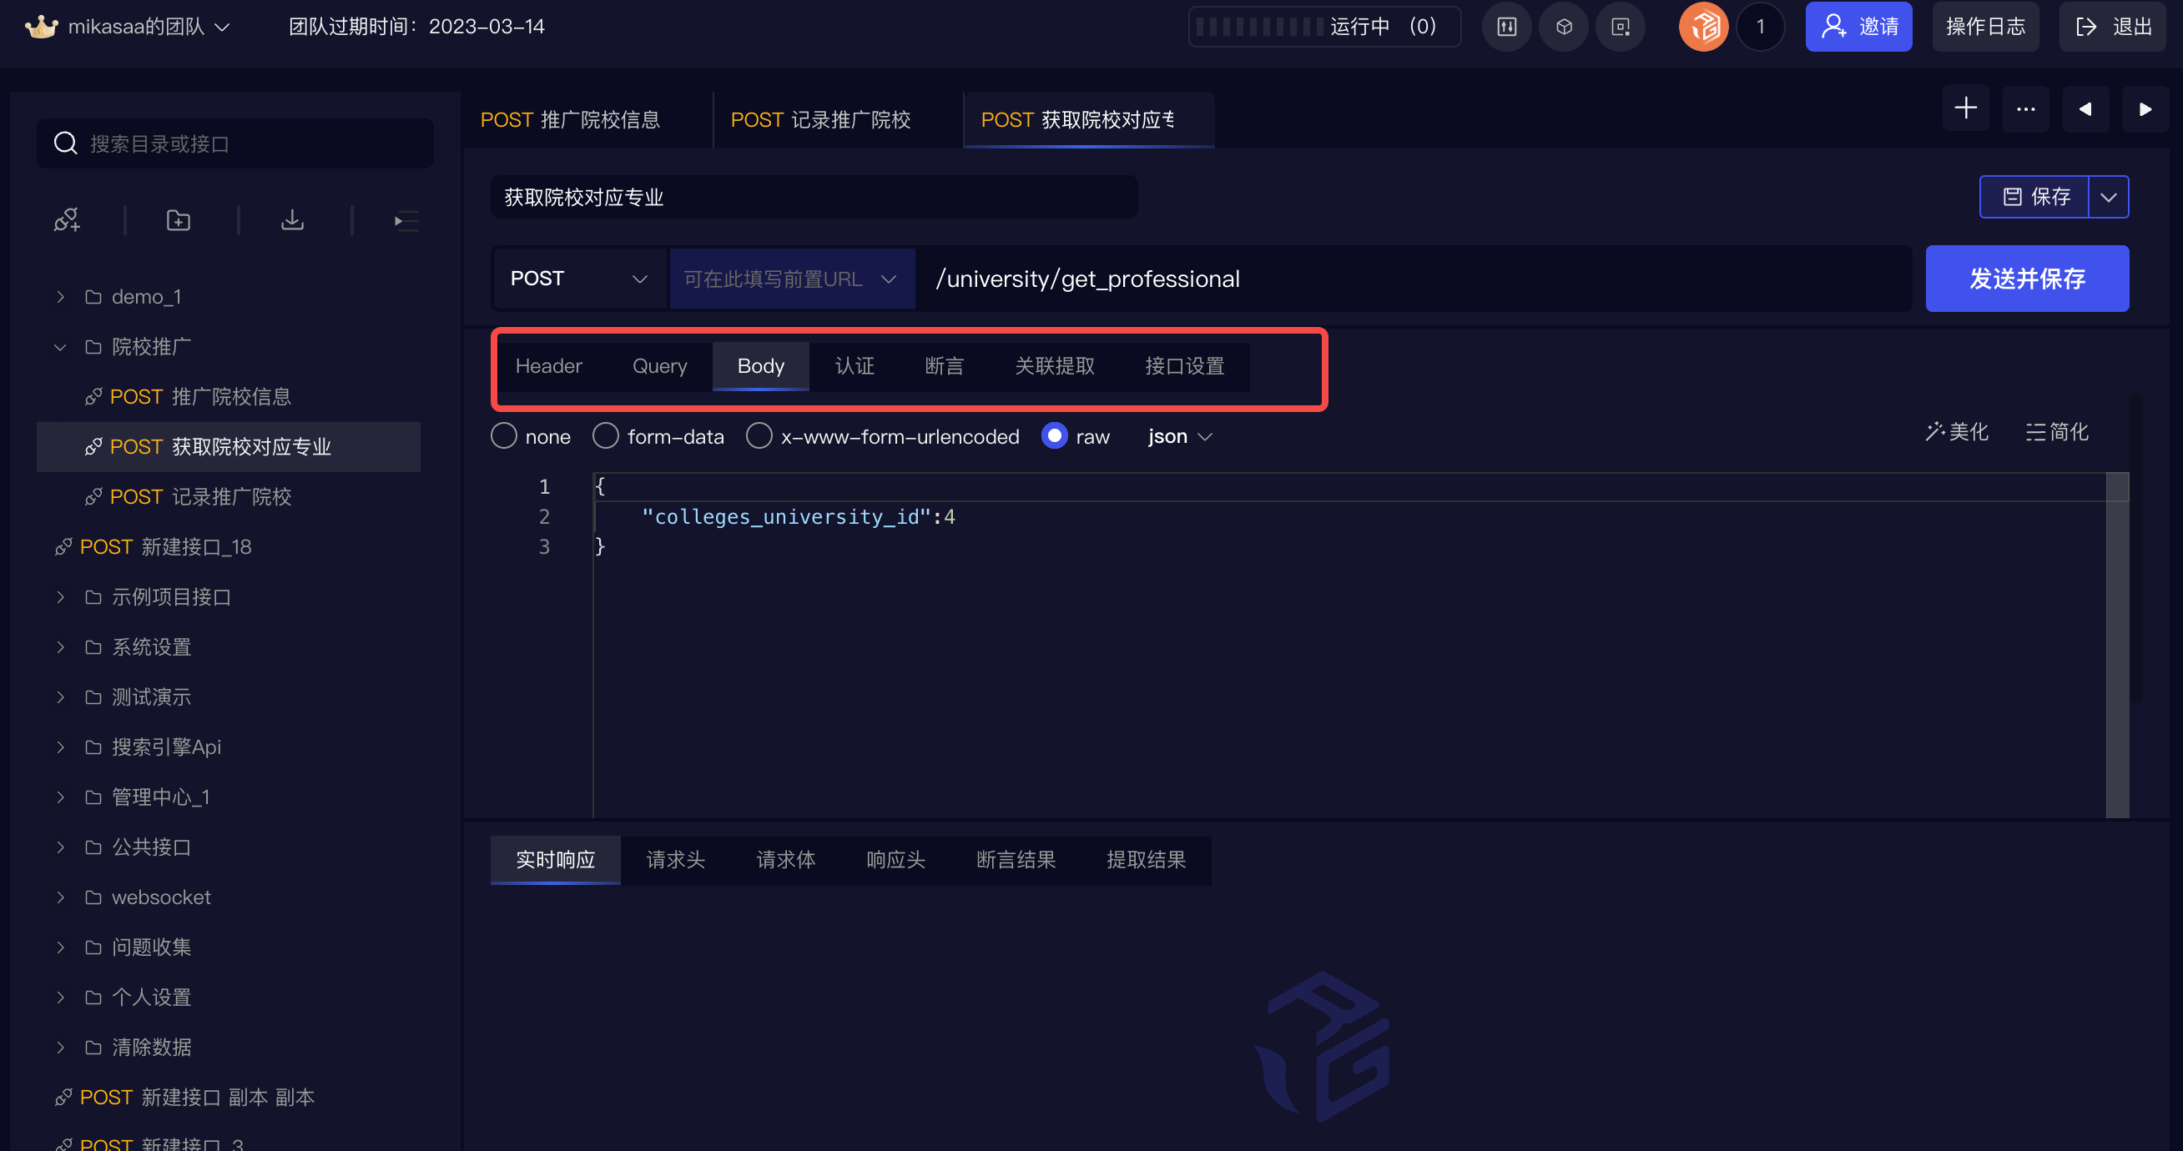
Task: Open the 操作日志 operation log
Action: point(1984,27)
